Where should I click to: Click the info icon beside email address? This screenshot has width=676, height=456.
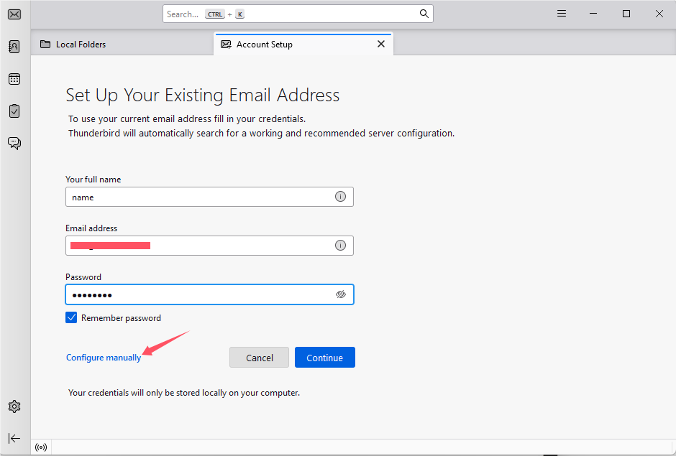(340, 245)
